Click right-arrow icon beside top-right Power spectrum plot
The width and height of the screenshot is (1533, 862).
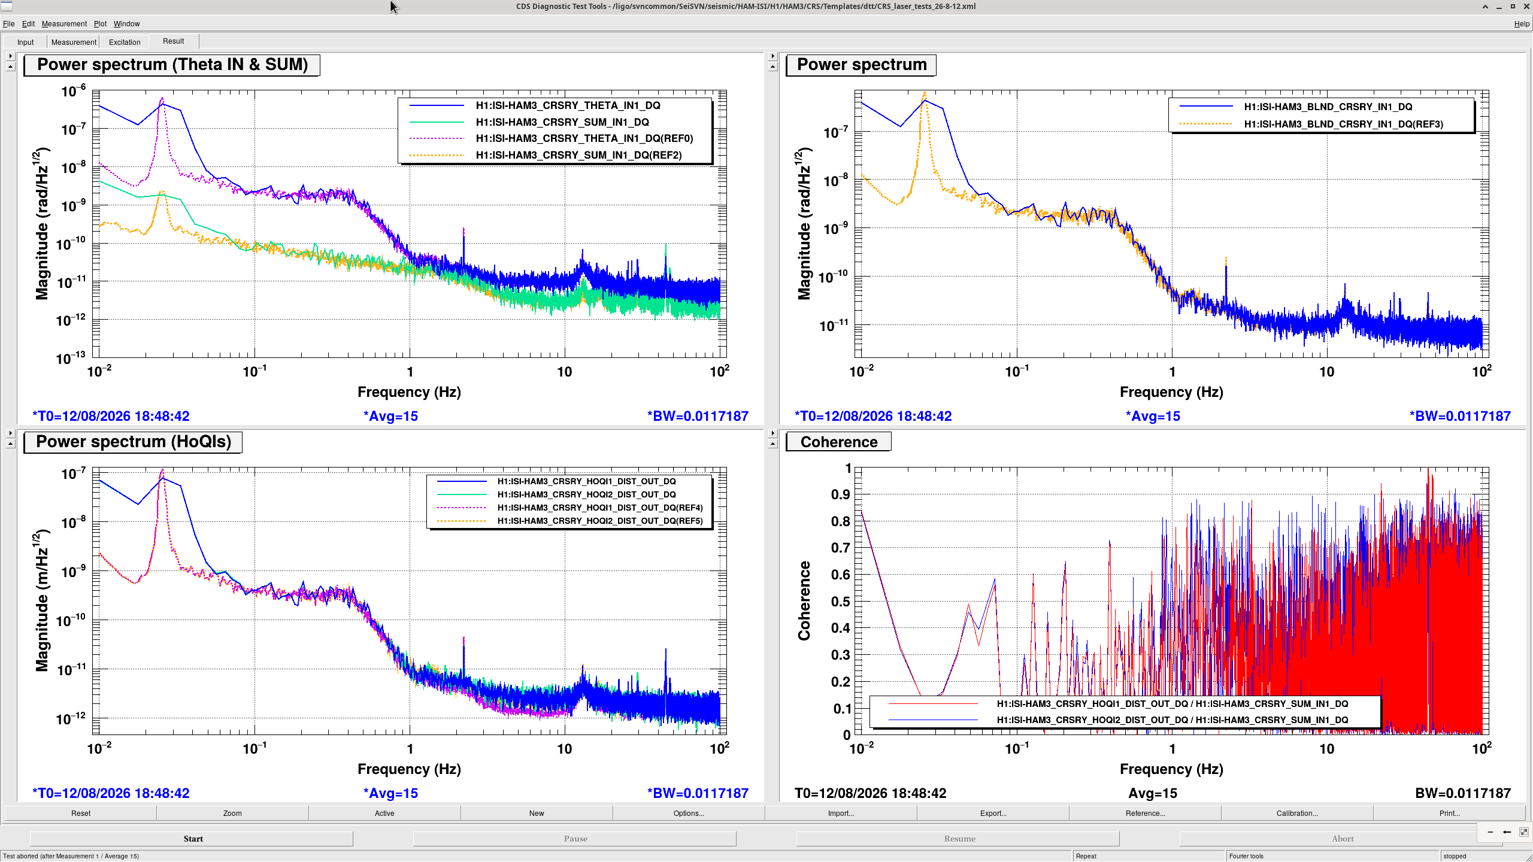772,56
